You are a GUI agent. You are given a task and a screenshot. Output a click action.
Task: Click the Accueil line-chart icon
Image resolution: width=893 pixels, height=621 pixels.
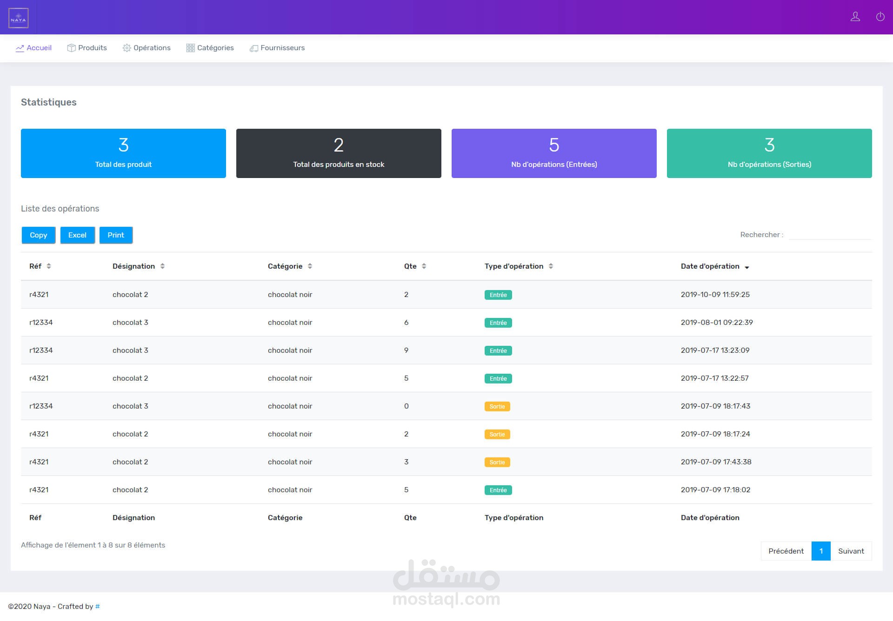pos(20,48)
